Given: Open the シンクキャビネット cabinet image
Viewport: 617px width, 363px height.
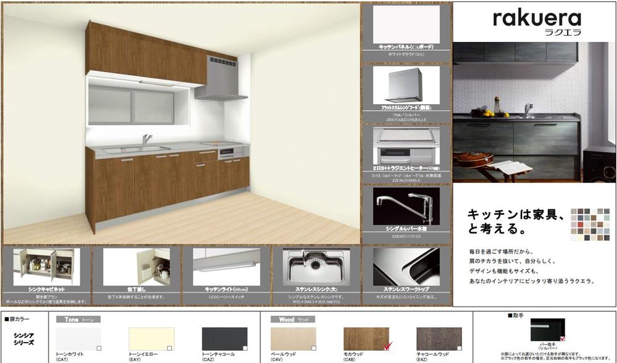Looking at the screenshot, I should (46, 267).
